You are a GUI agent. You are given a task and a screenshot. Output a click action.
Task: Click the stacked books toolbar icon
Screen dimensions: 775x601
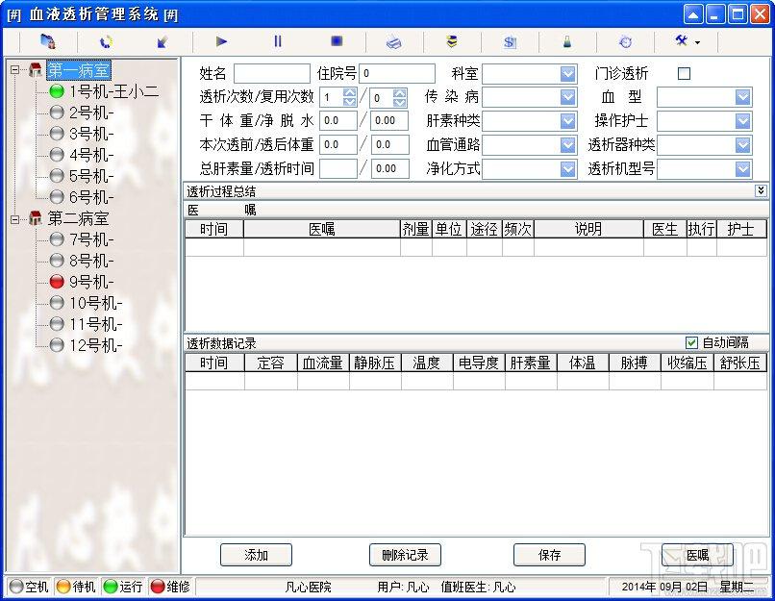coord(451,41)
